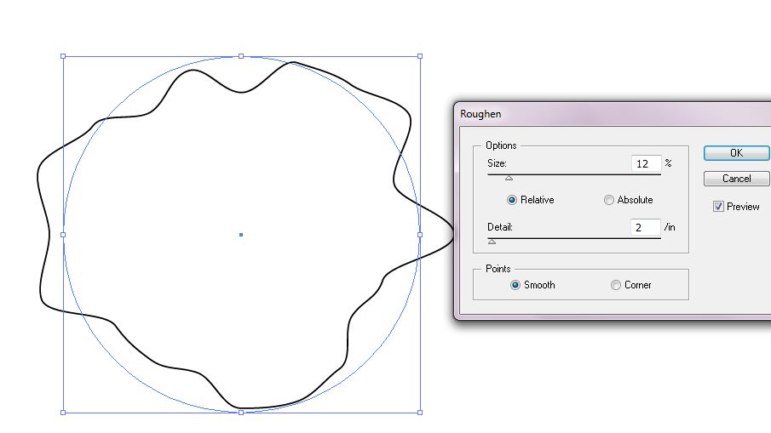This screenshot has width=771, height=433.
Task: Click the Size percentage input field
Action: click(646, 163)
